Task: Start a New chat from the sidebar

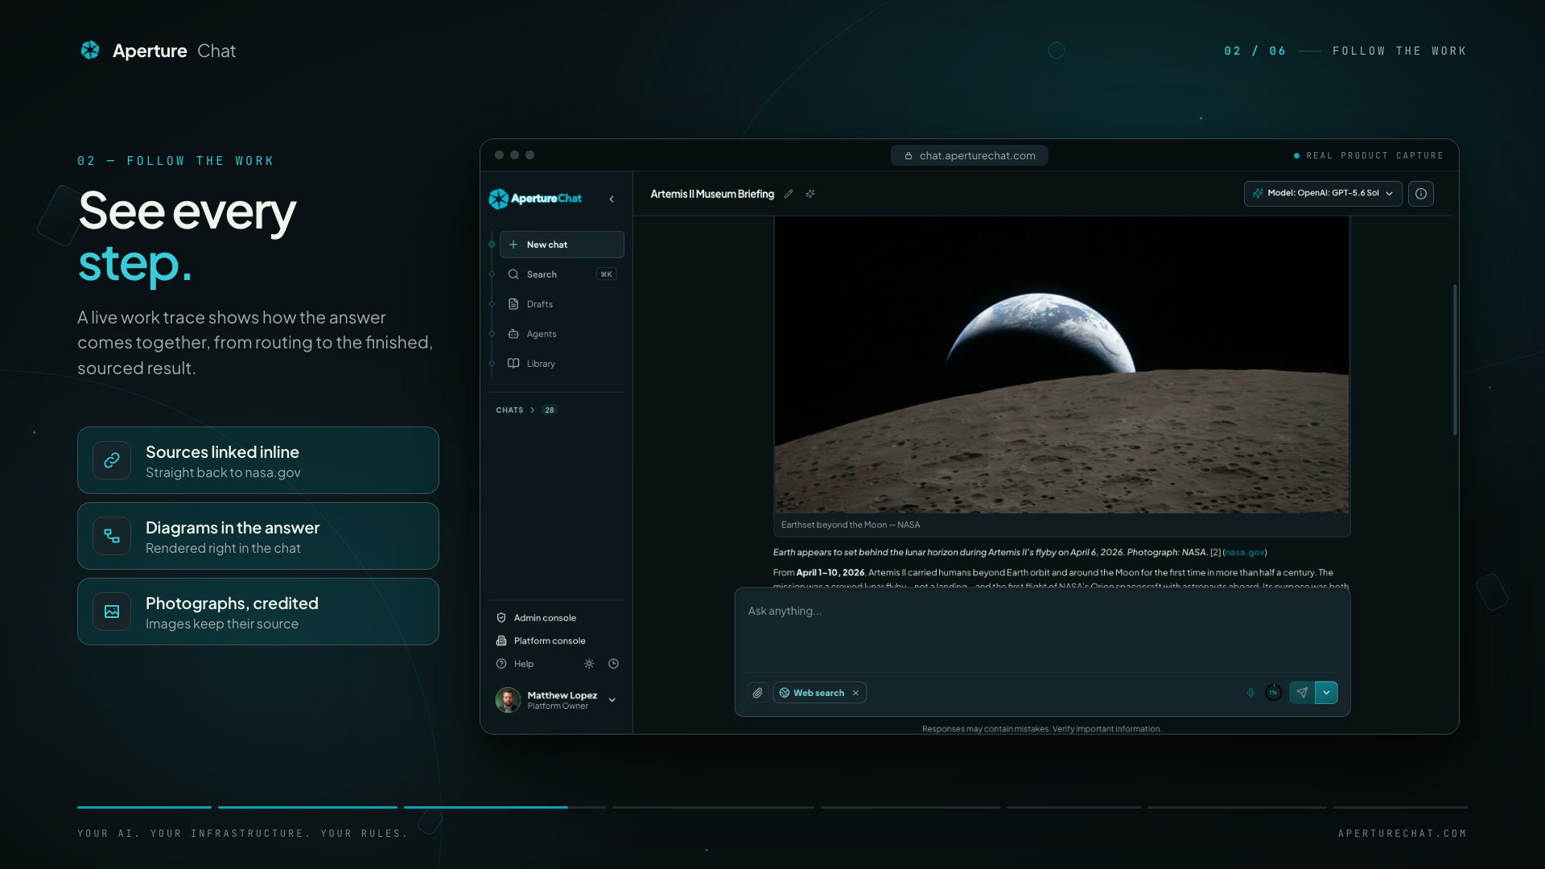Action: (562, 245)
